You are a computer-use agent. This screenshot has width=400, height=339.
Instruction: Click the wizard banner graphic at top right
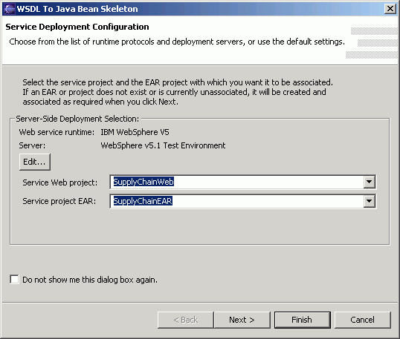tap(372, 43)
